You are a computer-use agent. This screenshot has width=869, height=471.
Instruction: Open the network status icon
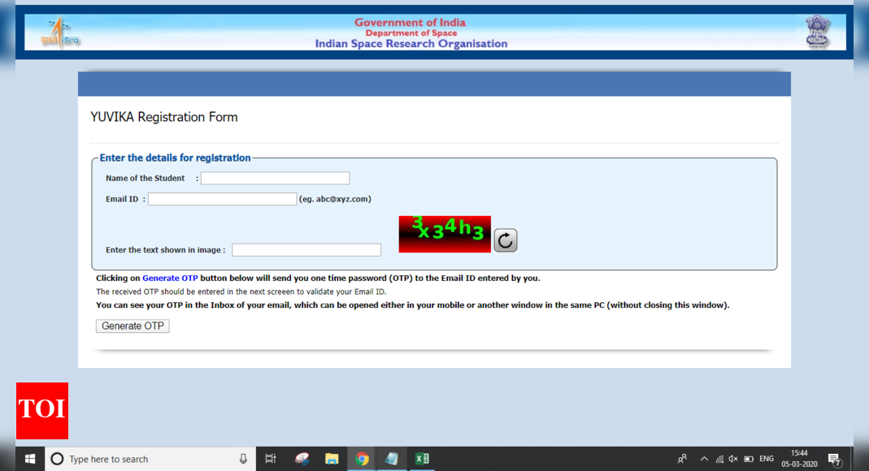point(719,459)
